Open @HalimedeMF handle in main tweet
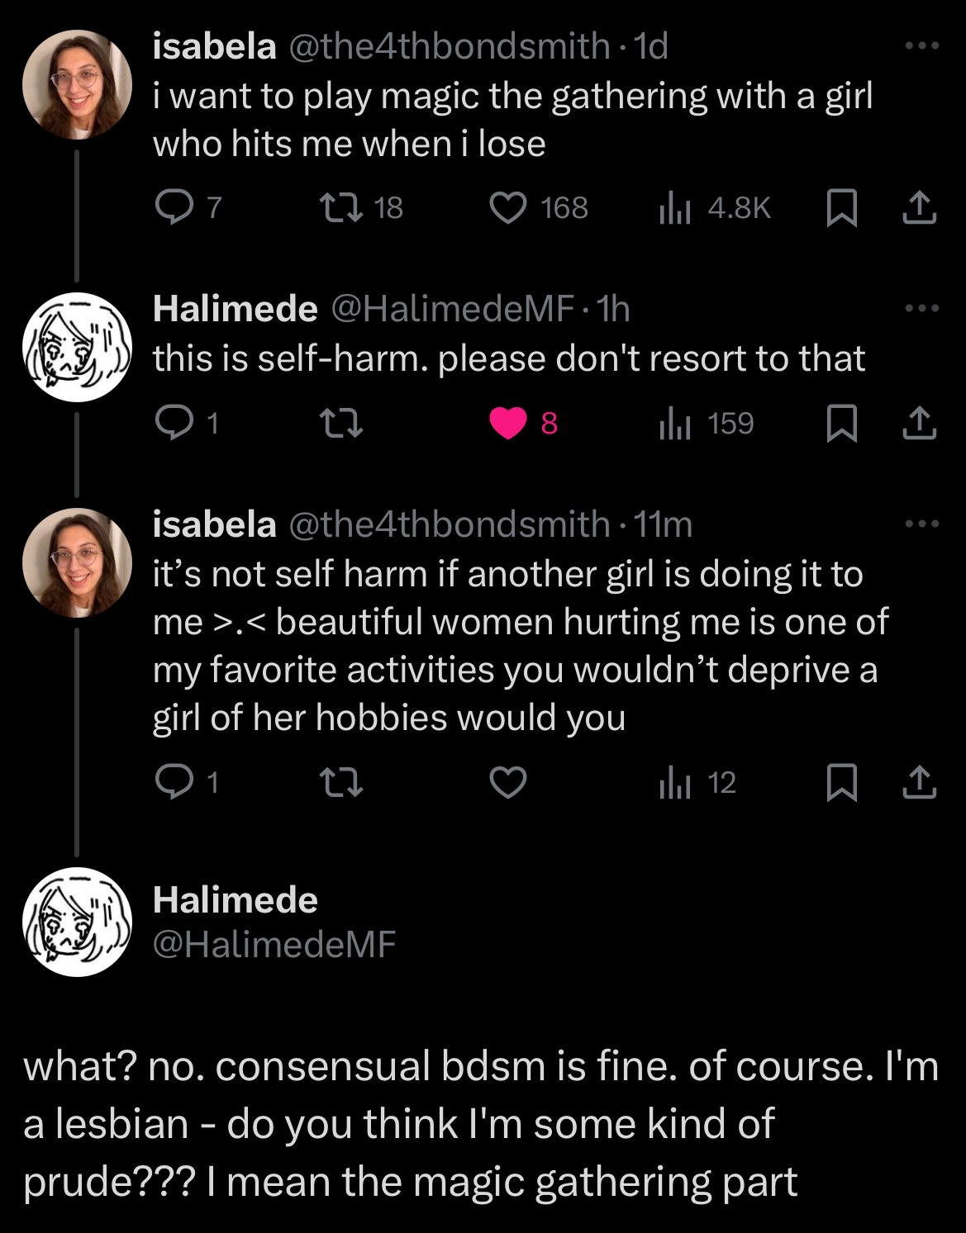The width and height of the screenshot is (966, 1233). click(x=274, y=943)
